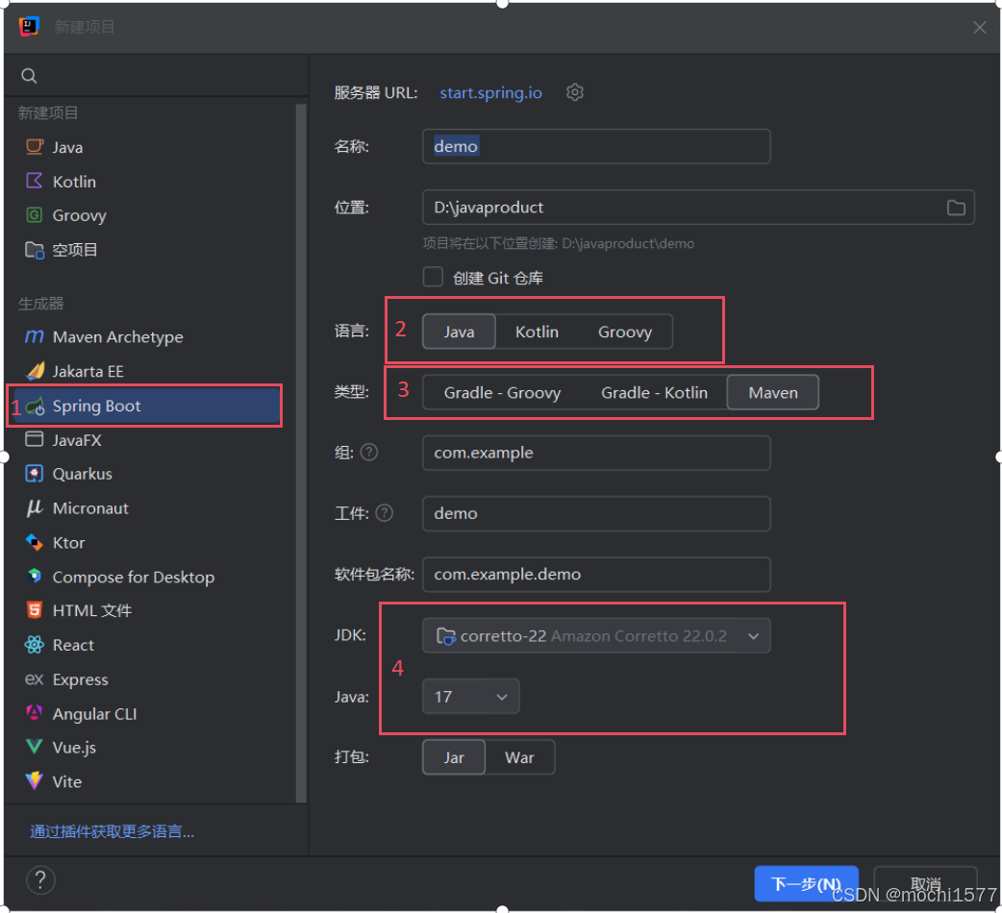Viewport: 1002px width, 913px height.
Task: Show help for the 工件 field
Action: [384, 512]
